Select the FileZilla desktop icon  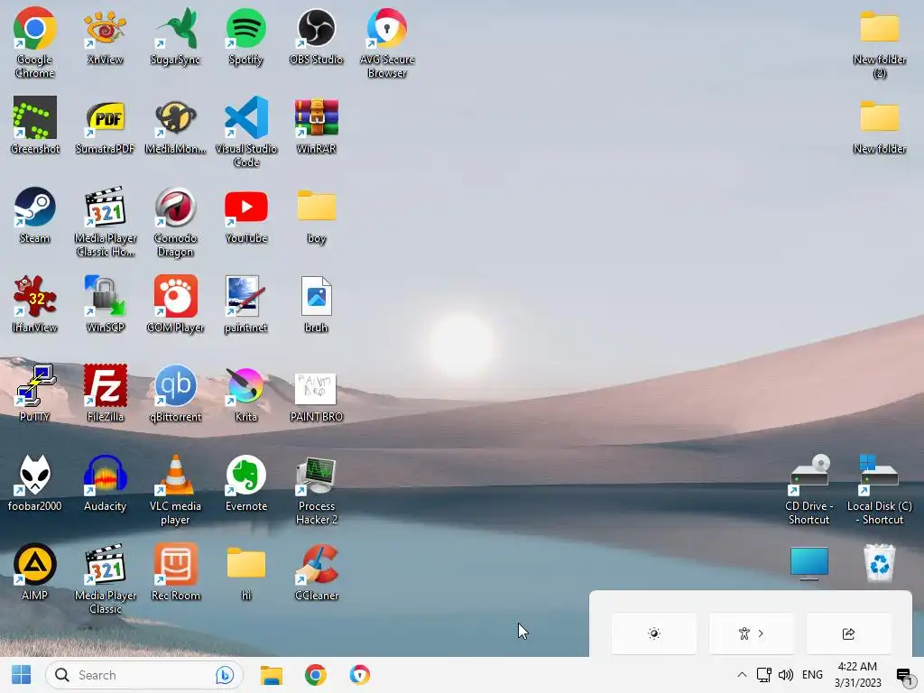coord(105,393)
